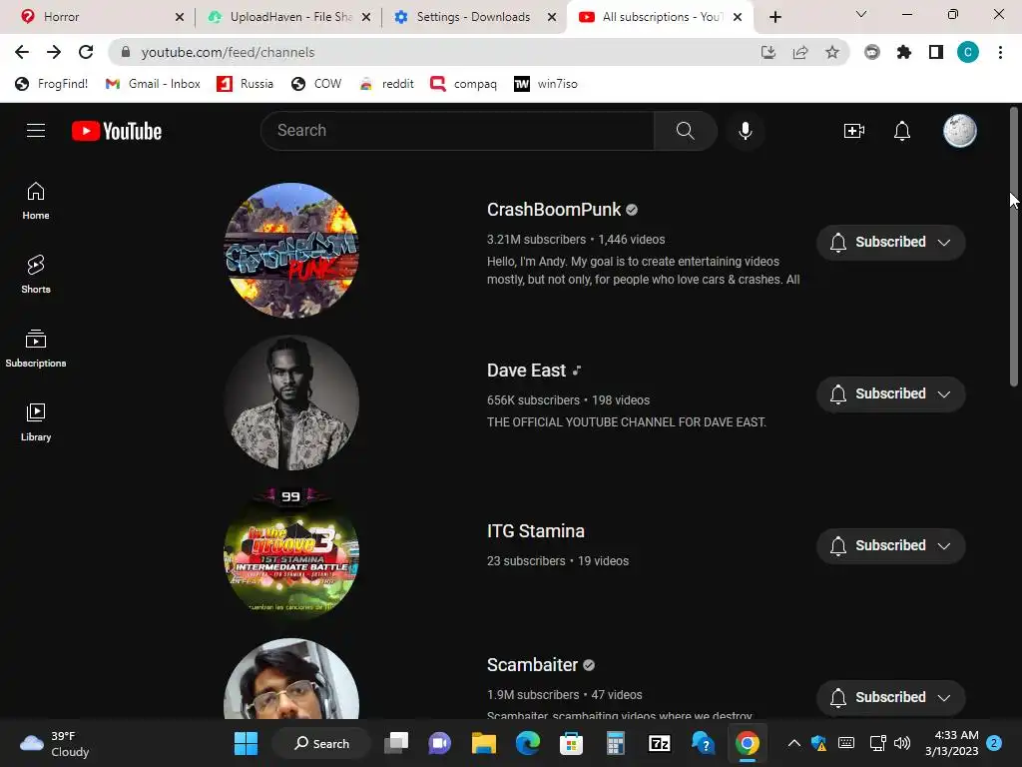Open FrogFind! bookmark
1022x767 pixels.
coord(51,84)
